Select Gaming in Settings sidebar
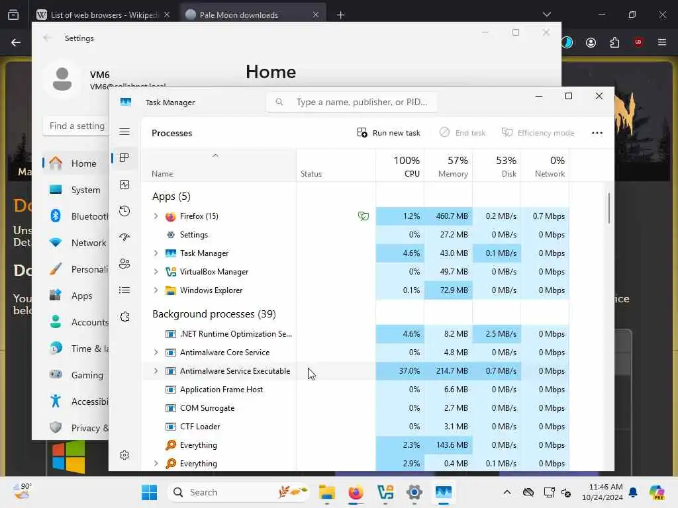678x508 pixels. (75, 376)
